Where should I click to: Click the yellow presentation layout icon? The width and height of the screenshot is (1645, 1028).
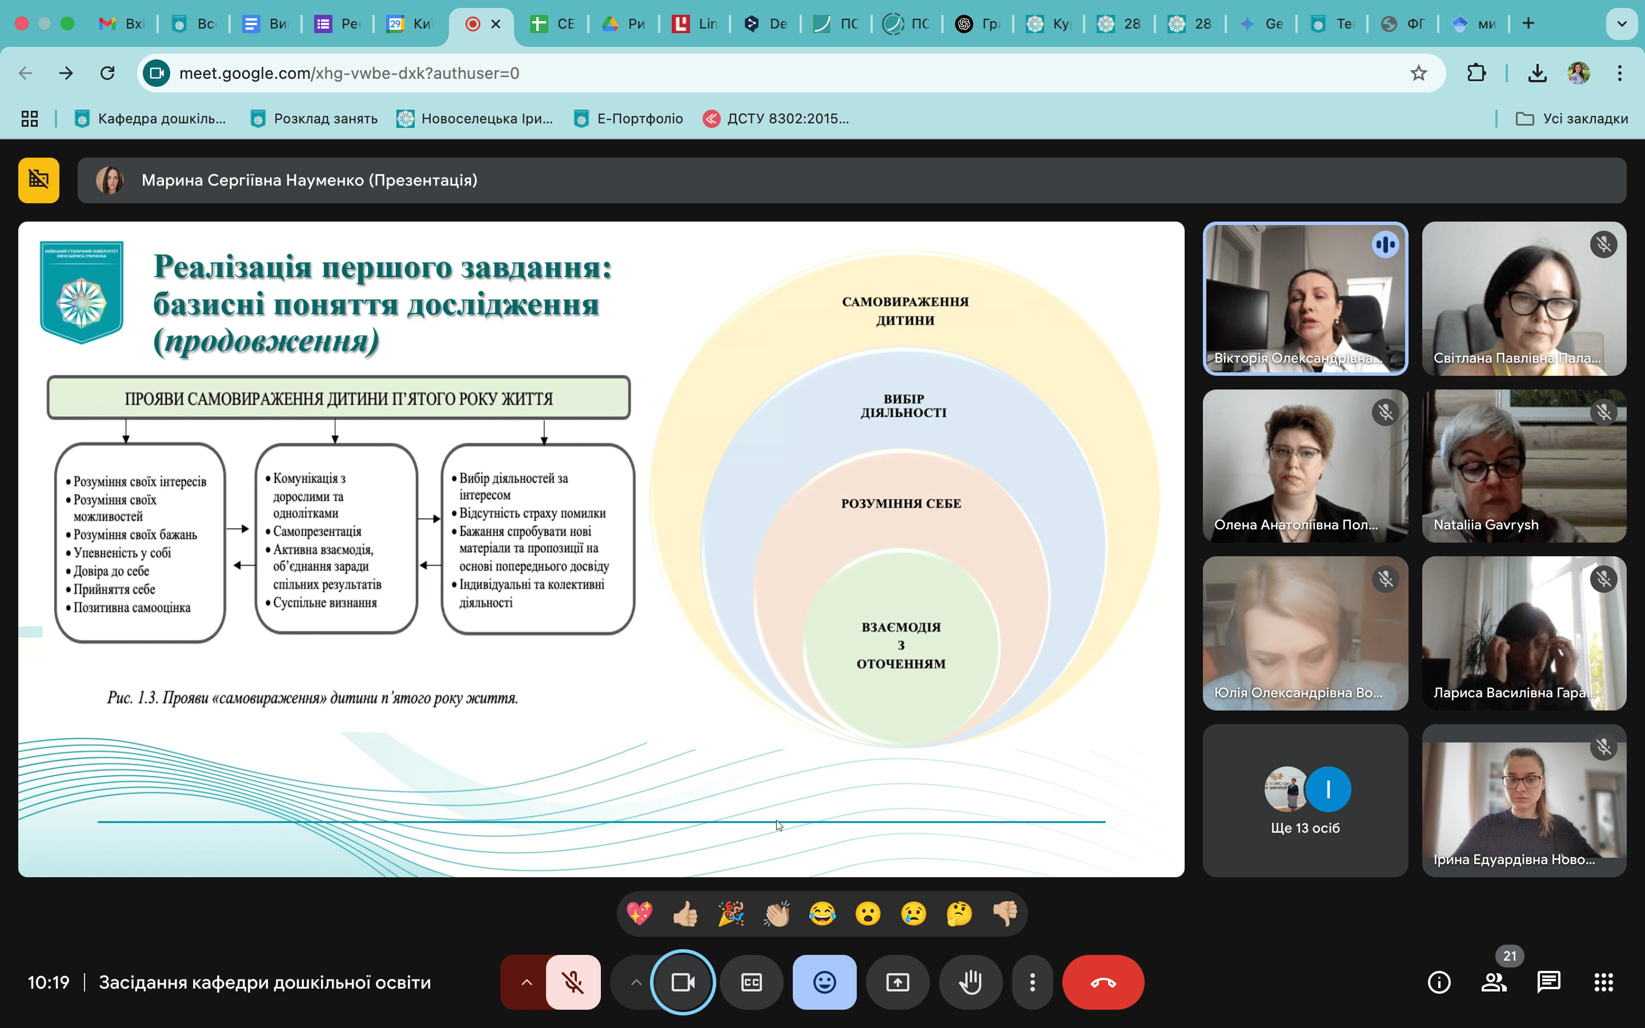click(x=39, y=180)
